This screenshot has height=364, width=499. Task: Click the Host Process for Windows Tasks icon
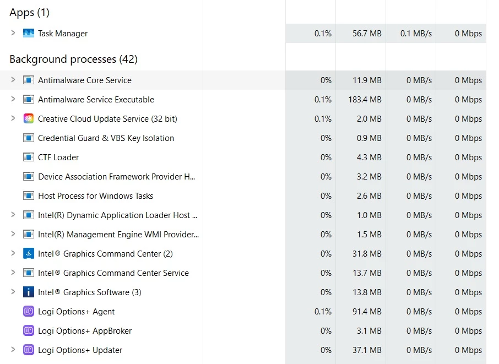pyautogui.click(x=28, y=195)
